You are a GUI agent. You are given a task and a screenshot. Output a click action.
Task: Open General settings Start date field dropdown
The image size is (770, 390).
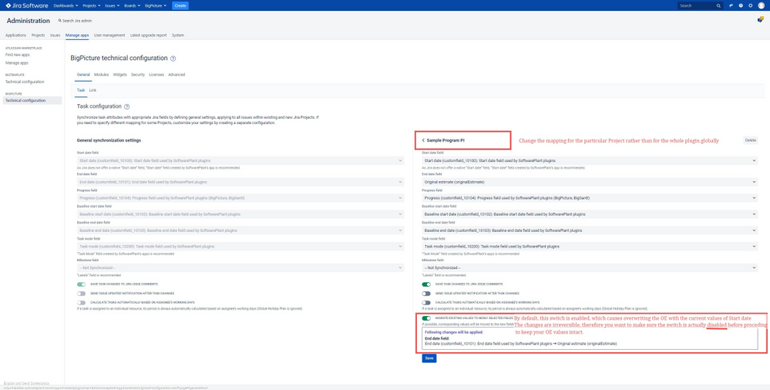[240, 160]
